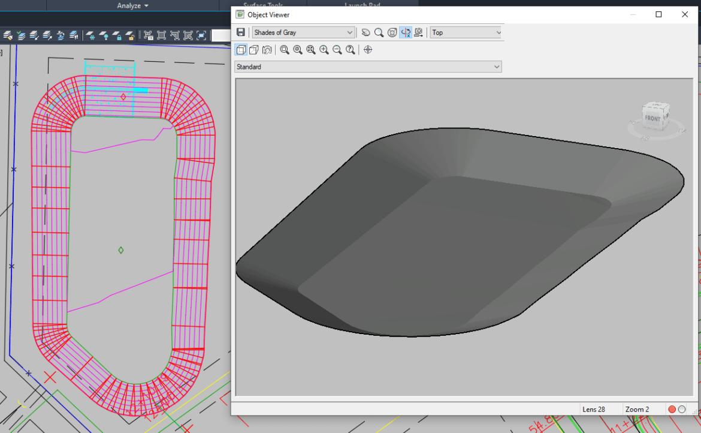The width and height of the screenshot is (701, 433).
Task: Activate the magnifier Zoom tool
Action: coord(379,32)
